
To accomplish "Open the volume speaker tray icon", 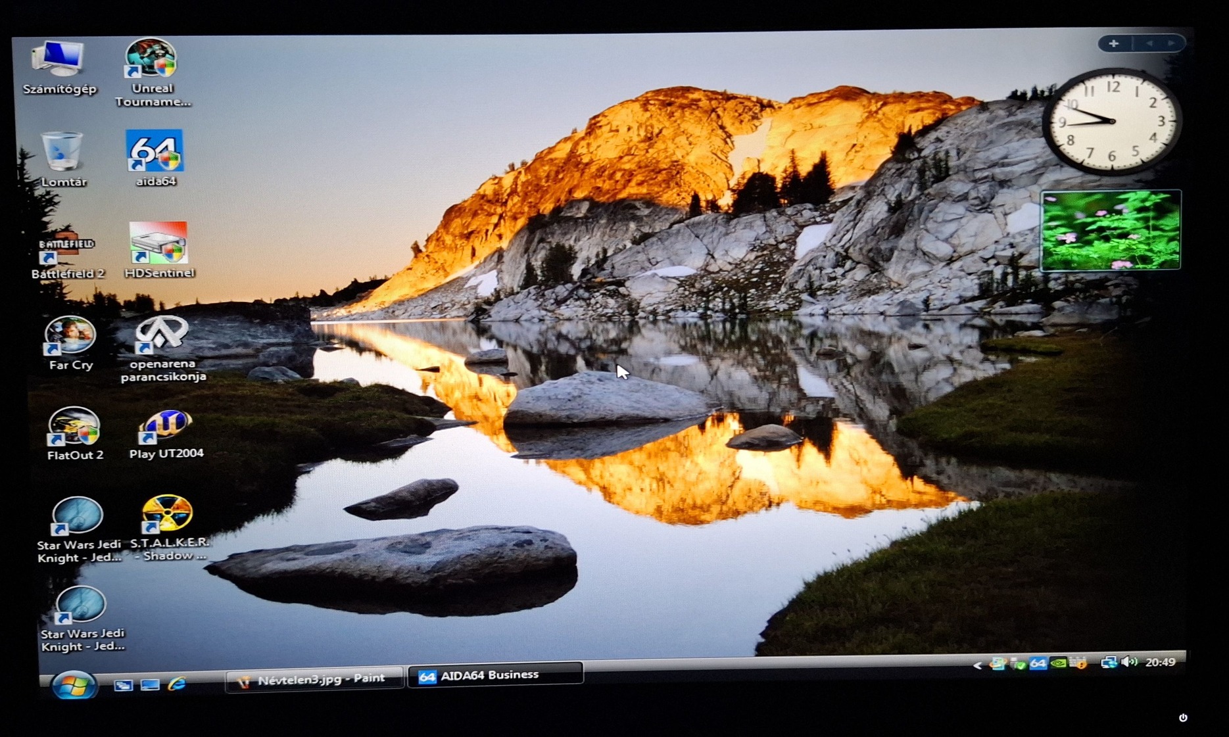I will (1129, 662).
